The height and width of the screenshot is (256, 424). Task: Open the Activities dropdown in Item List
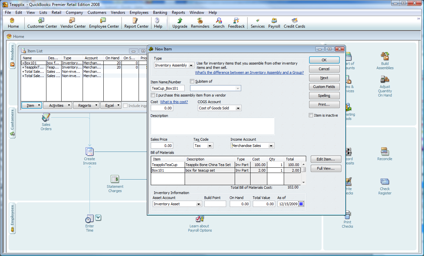point(58,105)
